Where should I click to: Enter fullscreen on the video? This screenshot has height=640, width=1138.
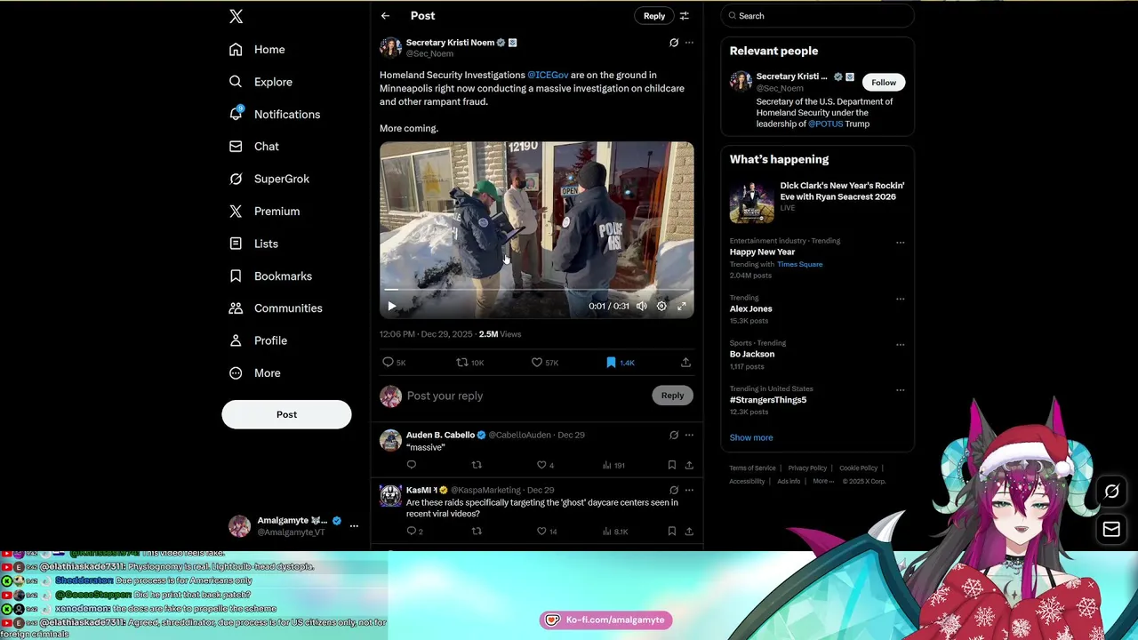point(682,306)
